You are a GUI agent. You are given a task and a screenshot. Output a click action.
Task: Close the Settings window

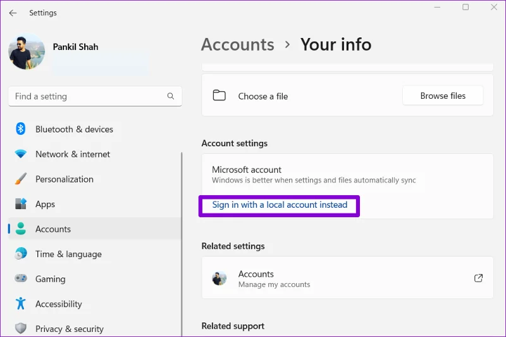click(494, 7)
